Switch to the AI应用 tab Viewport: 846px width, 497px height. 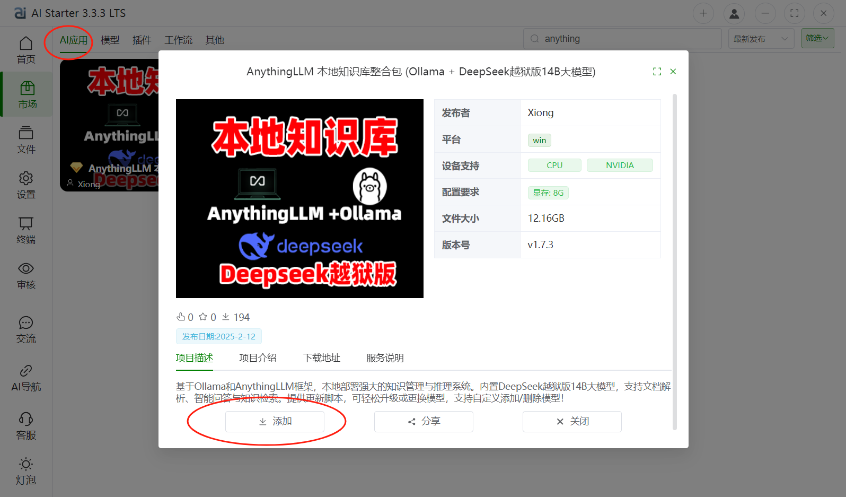(74, 40)
